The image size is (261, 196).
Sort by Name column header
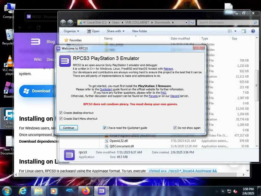coord(108,39)
